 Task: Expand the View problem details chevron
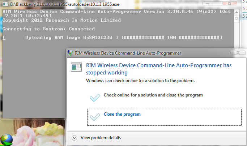click(74, 138)
